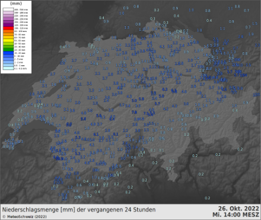Click the 5.6 station measurement
This screenshot has width=261, height=220.
tap(99, 116)
